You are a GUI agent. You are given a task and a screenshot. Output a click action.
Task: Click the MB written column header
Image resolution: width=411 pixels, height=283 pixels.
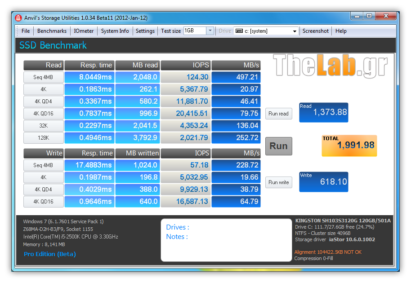point(137,153)
